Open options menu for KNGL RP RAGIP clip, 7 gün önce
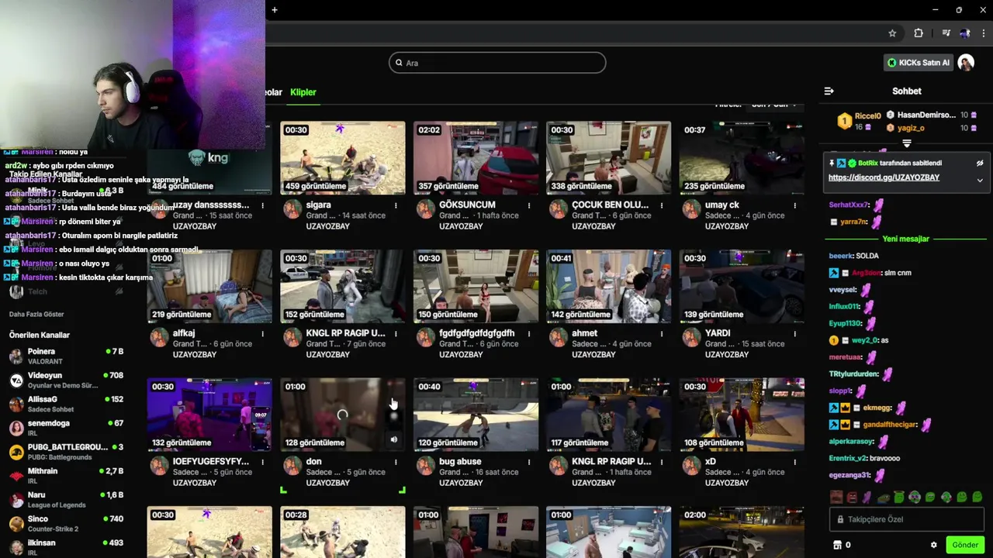Screen dimensions: 993x558 [396, 333]
